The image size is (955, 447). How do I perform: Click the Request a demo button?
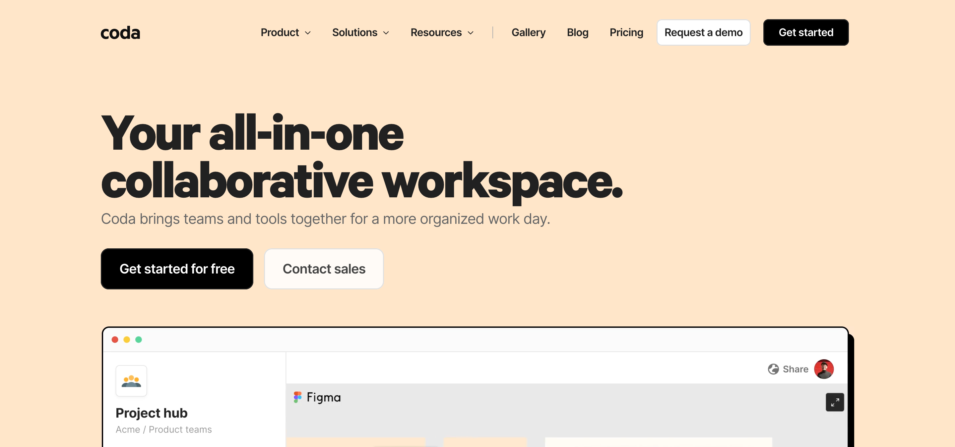(703, 32)
